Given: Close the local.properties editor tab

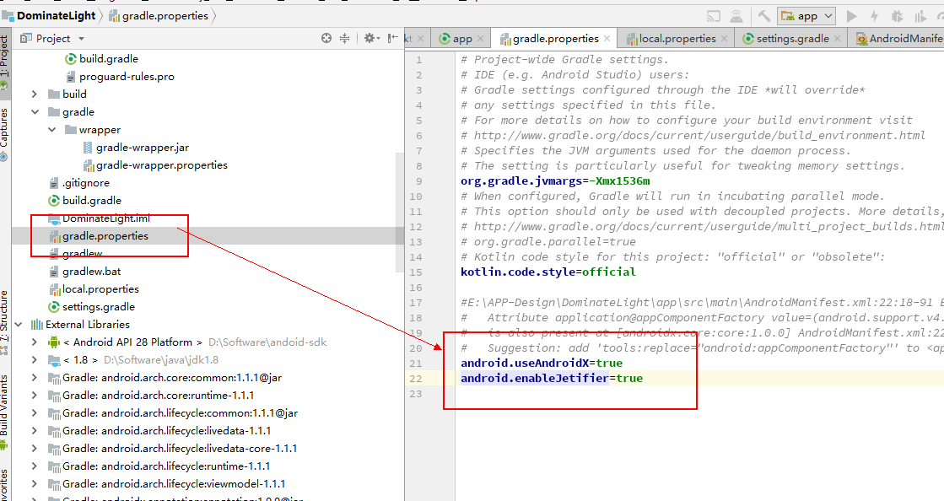Looking at the screenshot, I should pyautogui.click(x=725, y=39).
